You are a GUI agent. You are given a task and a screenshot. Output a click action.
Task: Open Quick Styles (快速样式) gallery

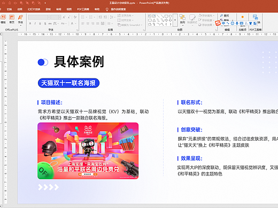192,20
